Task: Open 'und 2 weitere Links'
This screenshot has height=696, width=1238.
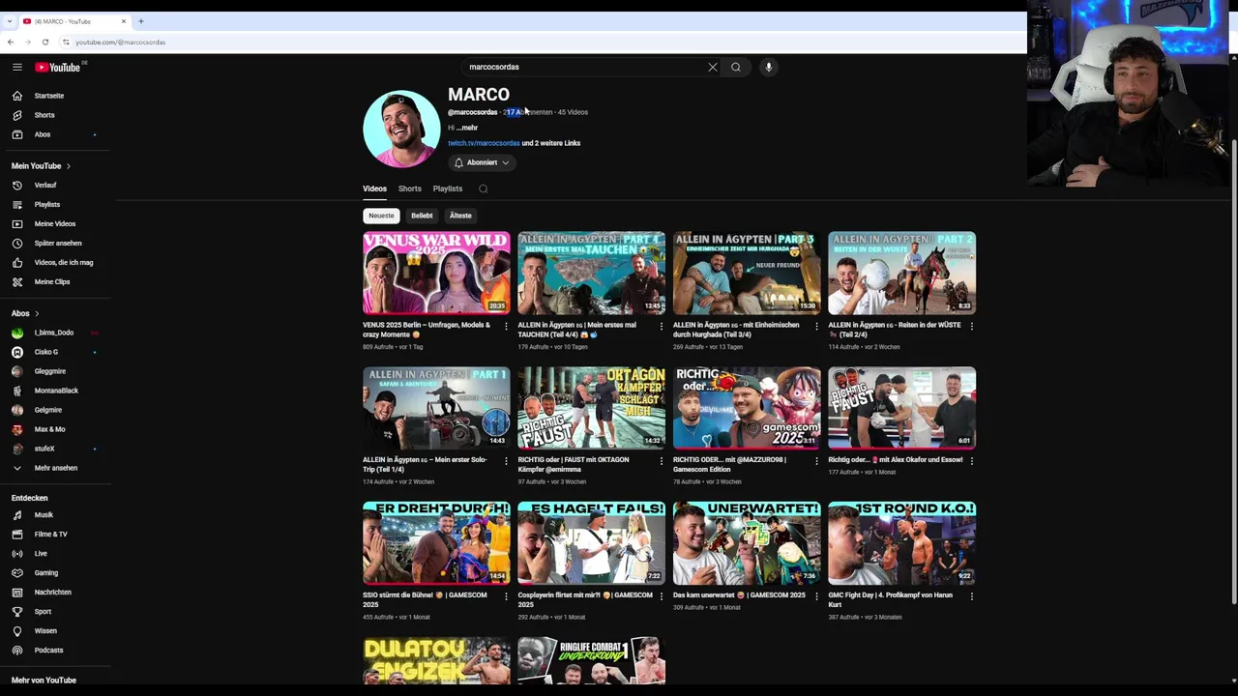Action: (x=551, y=143)
